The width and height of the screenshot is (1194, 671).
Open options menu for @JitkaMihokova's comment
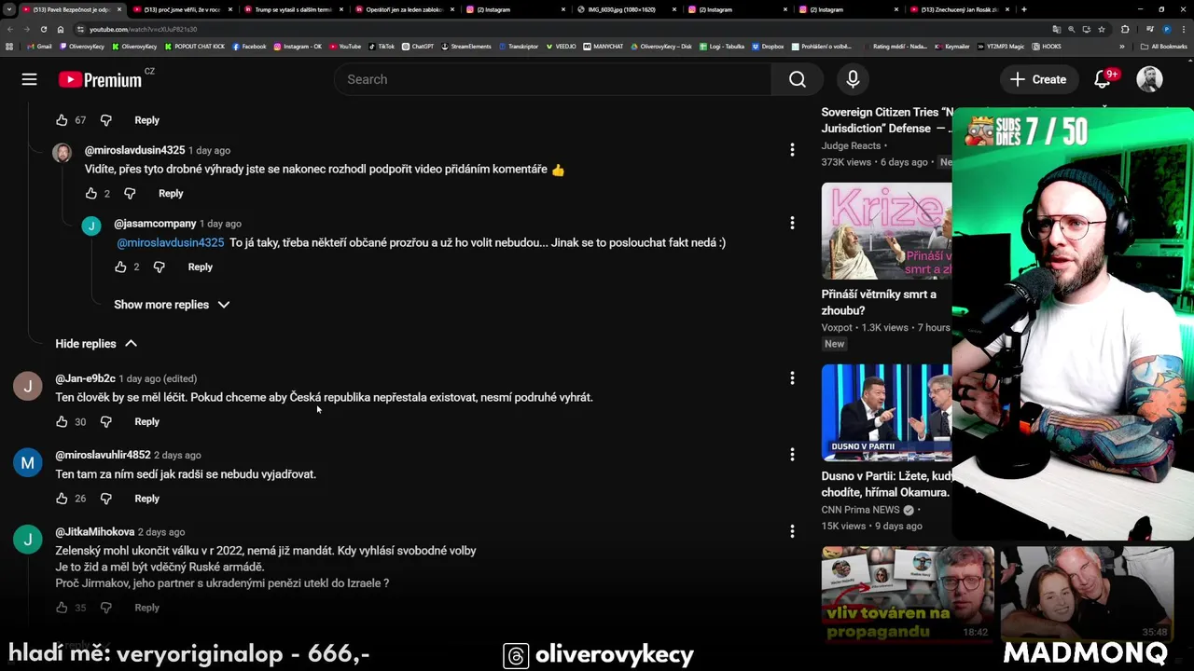(792, 531)
